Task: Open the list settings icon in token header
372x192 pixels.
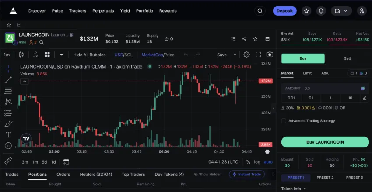Action: pyautogui.click(x=233, y=39)
